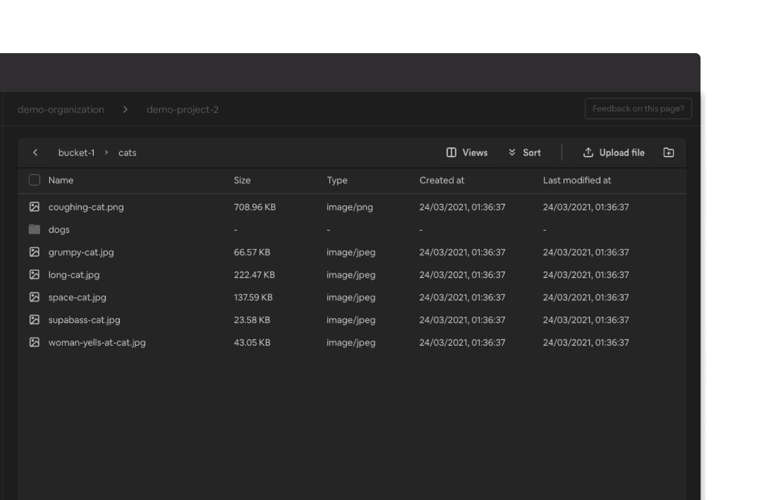Image resolution: width=761 pixels, height=500 pixels.
Task: Navigate to bucket-1 in the path bar
Action: pos(76,152)
